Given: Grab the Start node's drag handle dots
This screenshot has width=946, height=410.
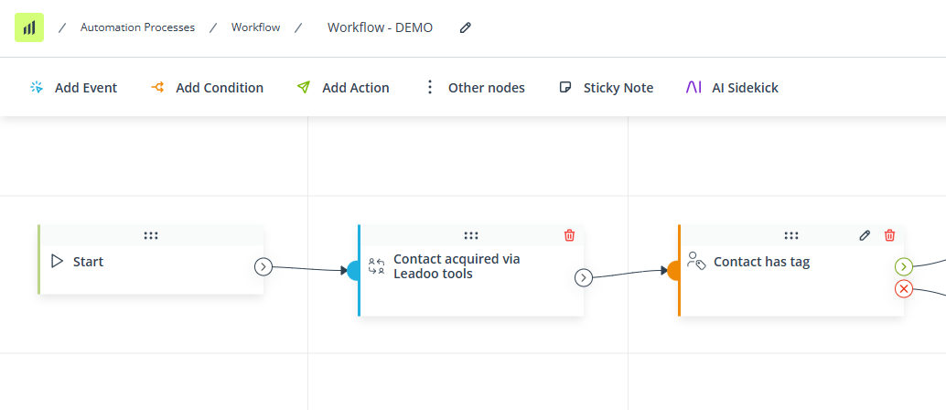Looking at the screenshot, I should [151, 235].
